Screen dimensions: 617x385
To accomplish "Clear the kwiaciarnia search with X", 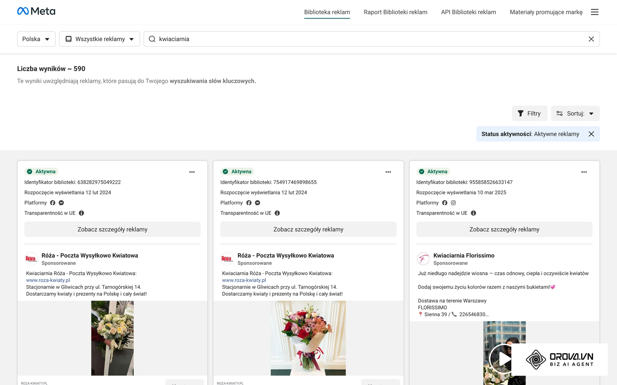I will (x=591, y=39).
